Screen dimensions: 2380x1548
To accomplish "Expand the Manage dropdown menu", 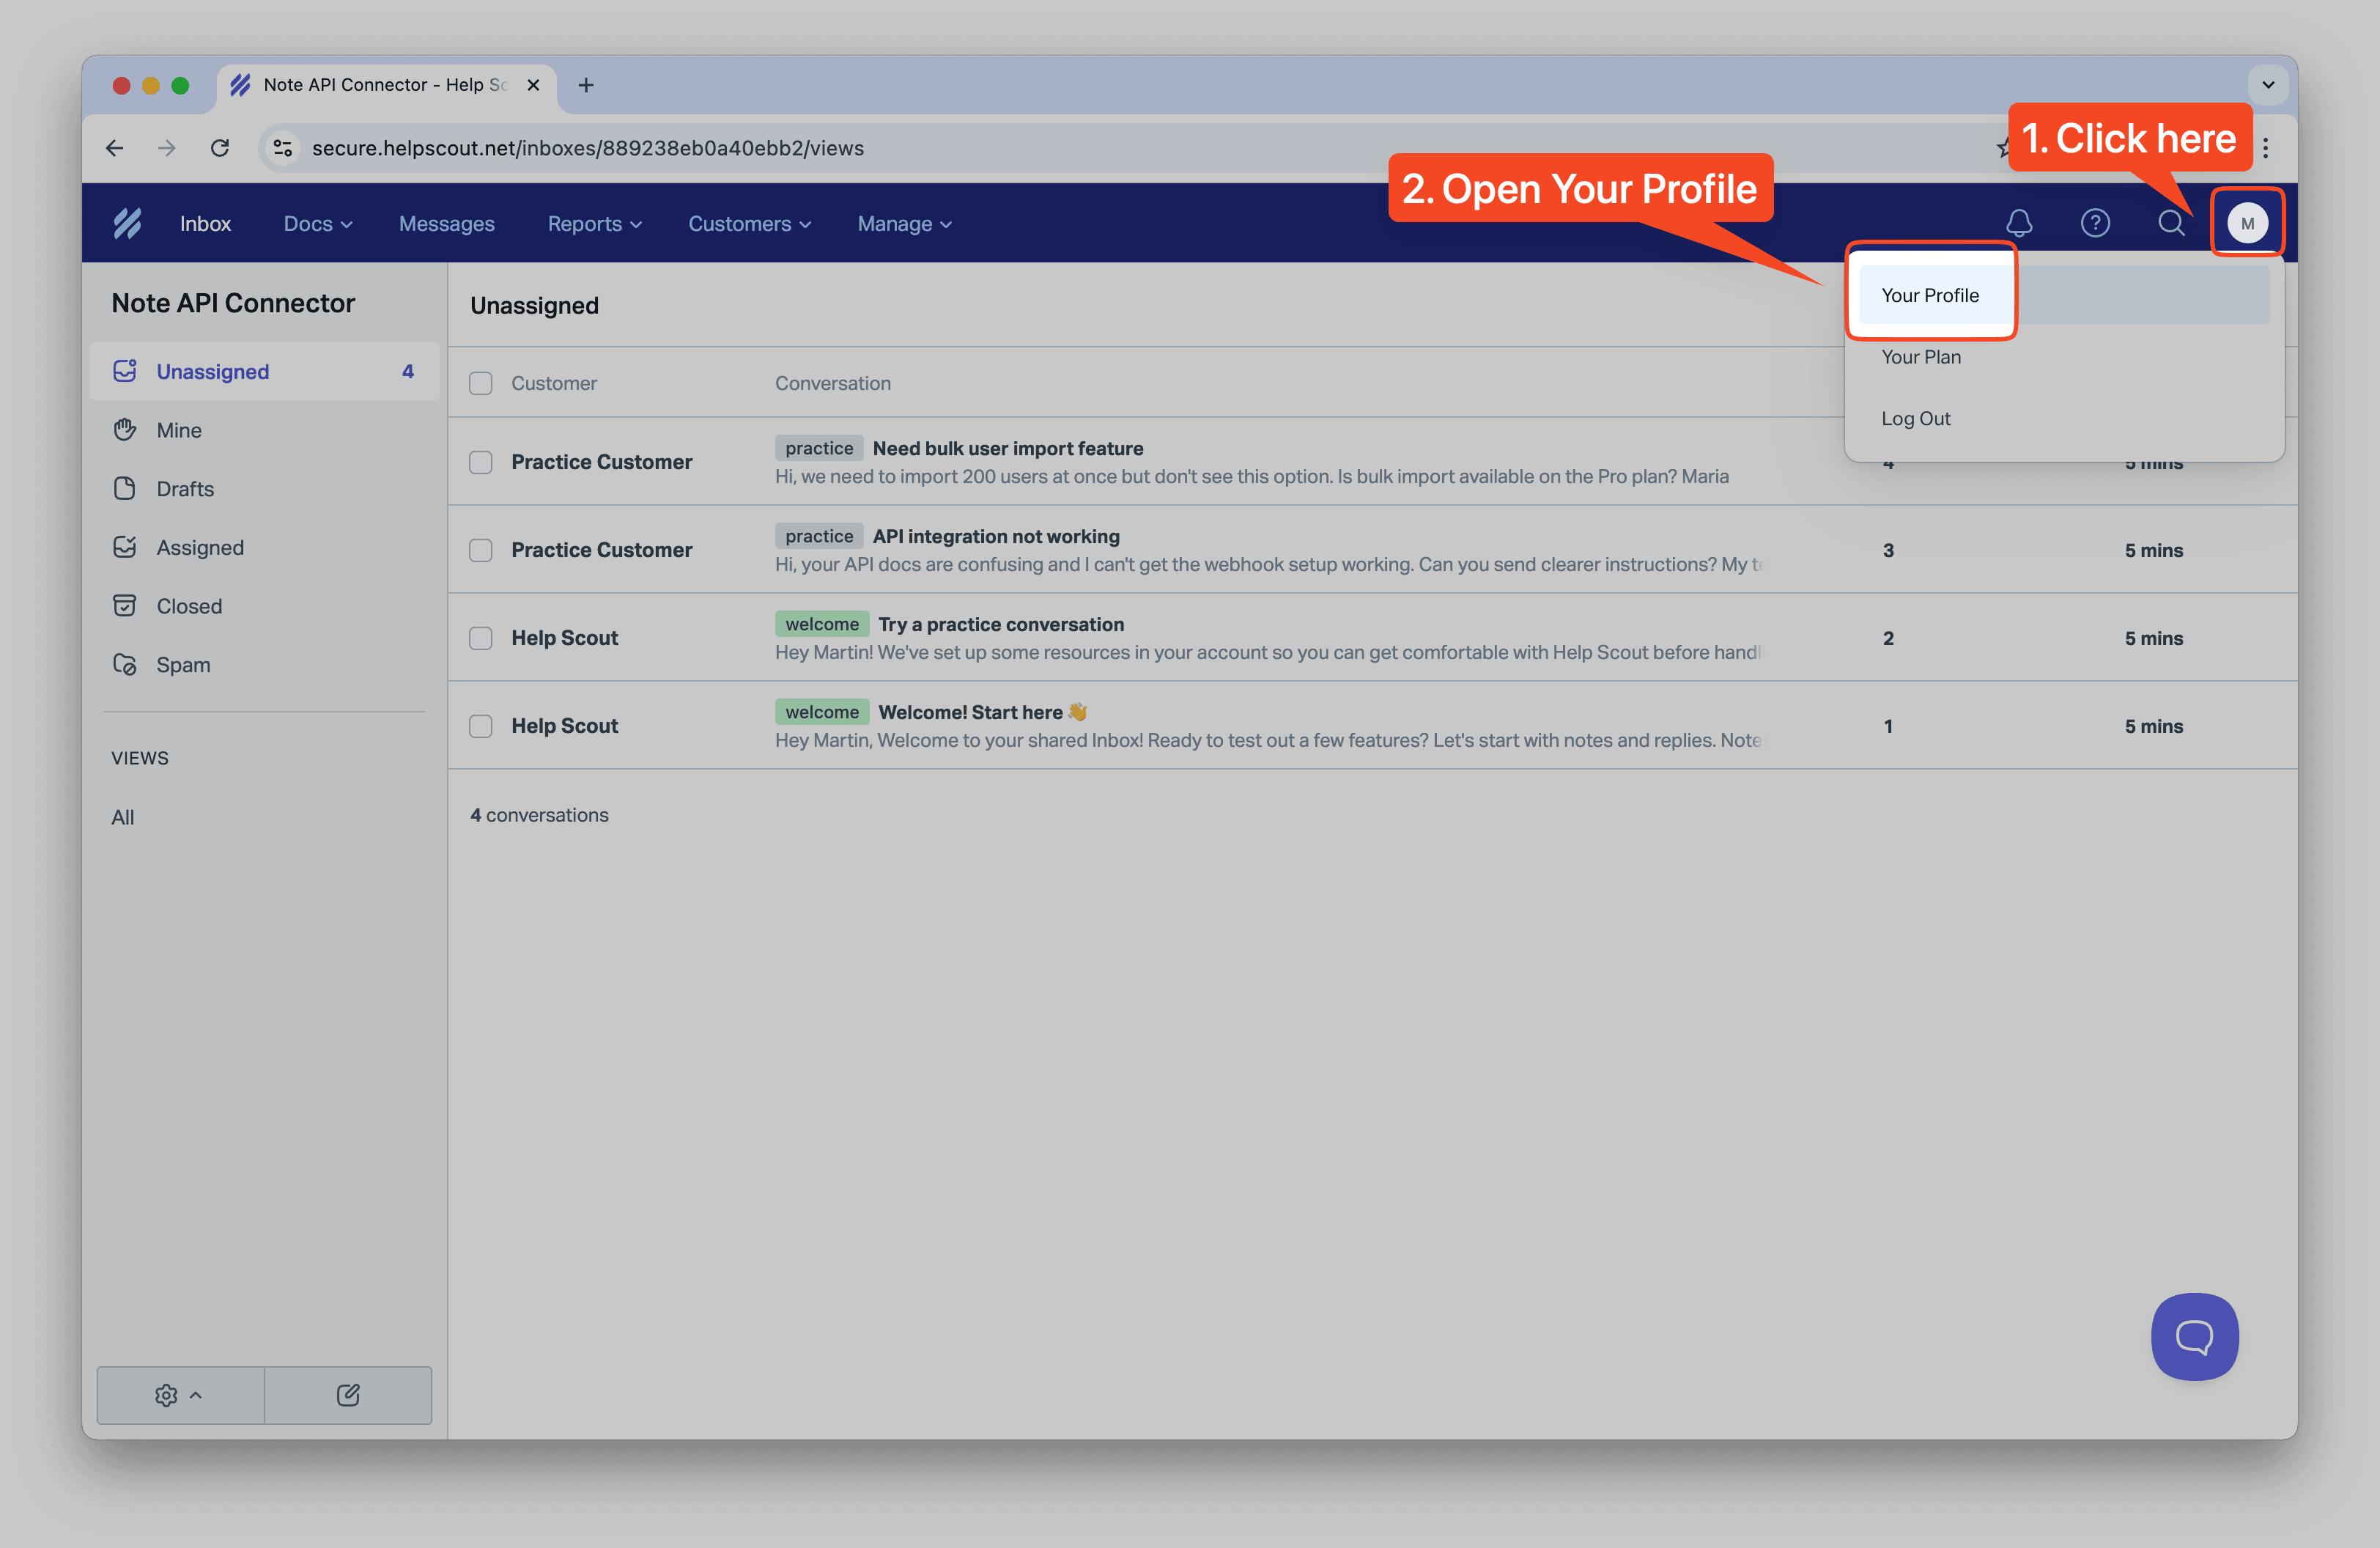I will coord(905,224).
